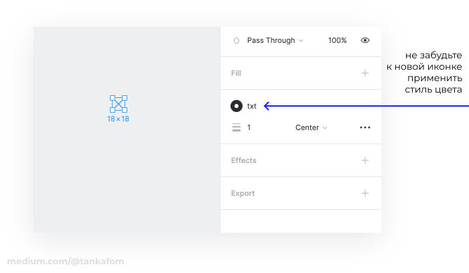Open the Pass Through blend mode dropdown
This screenshot has width=469, height=273.
275,40
